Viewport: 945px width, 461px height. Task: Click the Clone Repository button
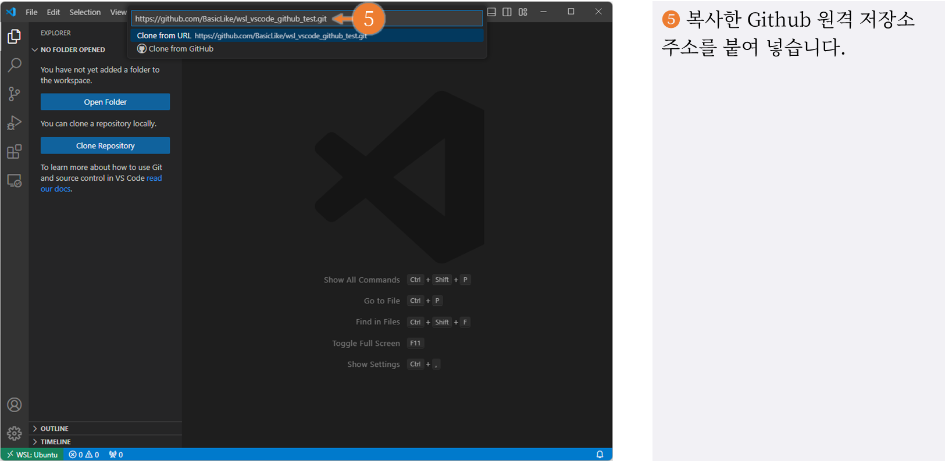point(105,145)
